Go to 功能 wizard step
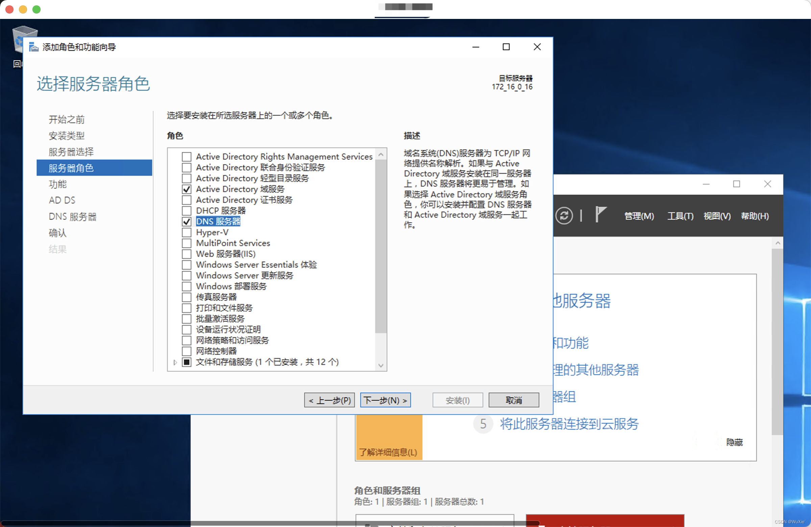 pyautogui.click(x=58, y=184)
